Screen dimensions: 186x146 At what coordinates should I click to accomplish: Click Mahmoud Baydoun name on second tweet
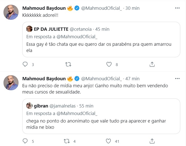(x=44, y=79)
